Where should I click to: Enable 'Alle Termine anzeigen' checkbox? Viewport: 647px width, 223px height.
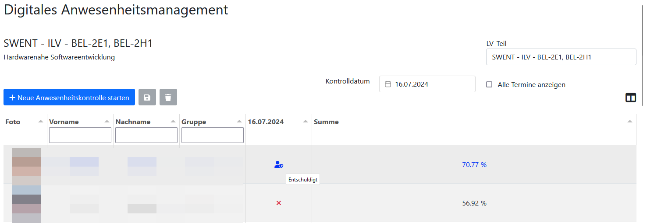click(489, 85)
